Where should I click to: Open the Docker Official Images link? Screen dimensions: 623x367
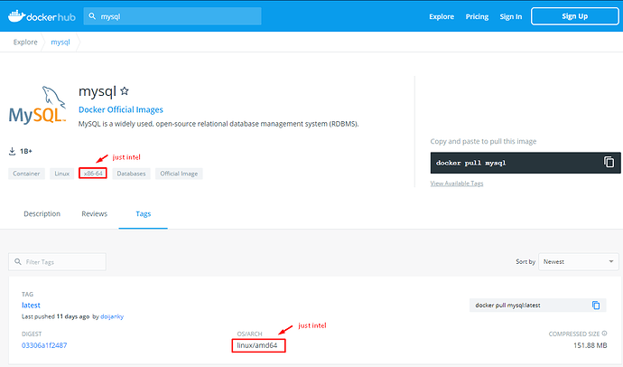(121, 109)
